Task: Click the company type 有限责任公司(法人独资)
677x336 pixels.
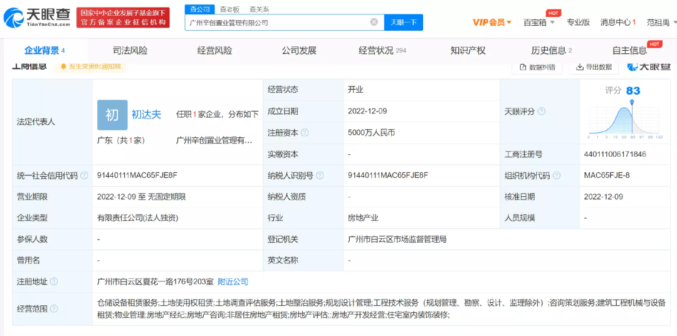Action: pyautogui.click(x=138, y=218)
